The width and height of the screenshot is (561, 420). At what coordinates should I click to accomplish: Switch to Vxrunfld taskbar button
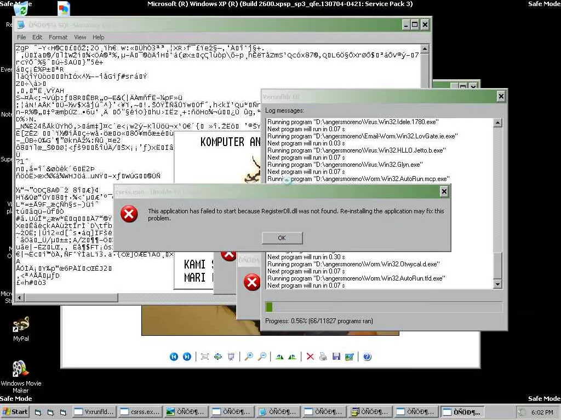pyautogui.click(x=94, y=412)
